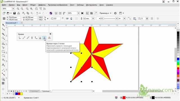
Task: Open the line style dropdown
Action: pyautogui.click(x=117, y=19)
